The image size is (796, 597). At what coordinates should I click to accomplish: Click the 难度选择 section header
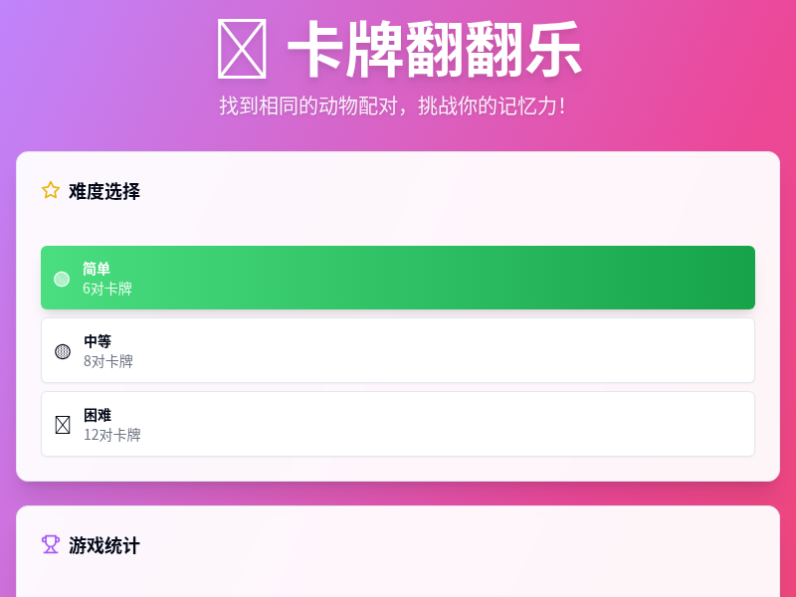(x=102, y=189)
